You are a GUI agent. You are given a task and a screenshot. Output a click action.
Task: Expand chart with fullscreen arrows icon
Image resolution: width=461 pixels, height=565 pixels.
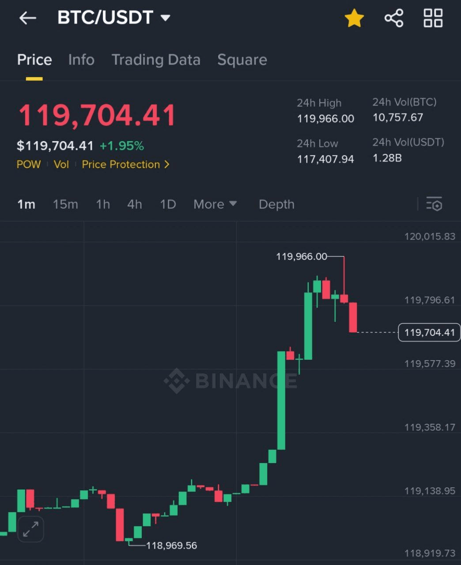[x=30, y=529]
